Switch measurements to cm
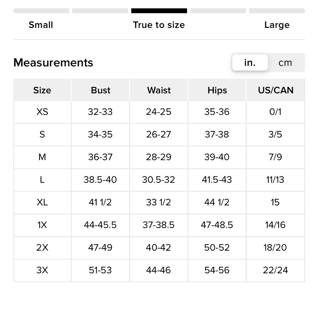318x318 pixels. coord(285,63)
